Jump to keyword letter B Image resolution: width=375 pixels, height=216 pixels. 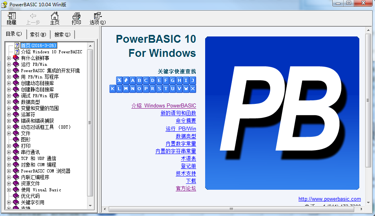pos(139,80)
